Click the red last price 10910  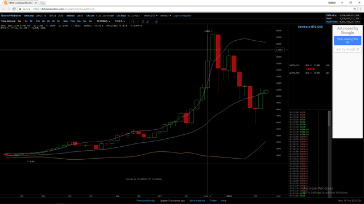pos(310,69)
